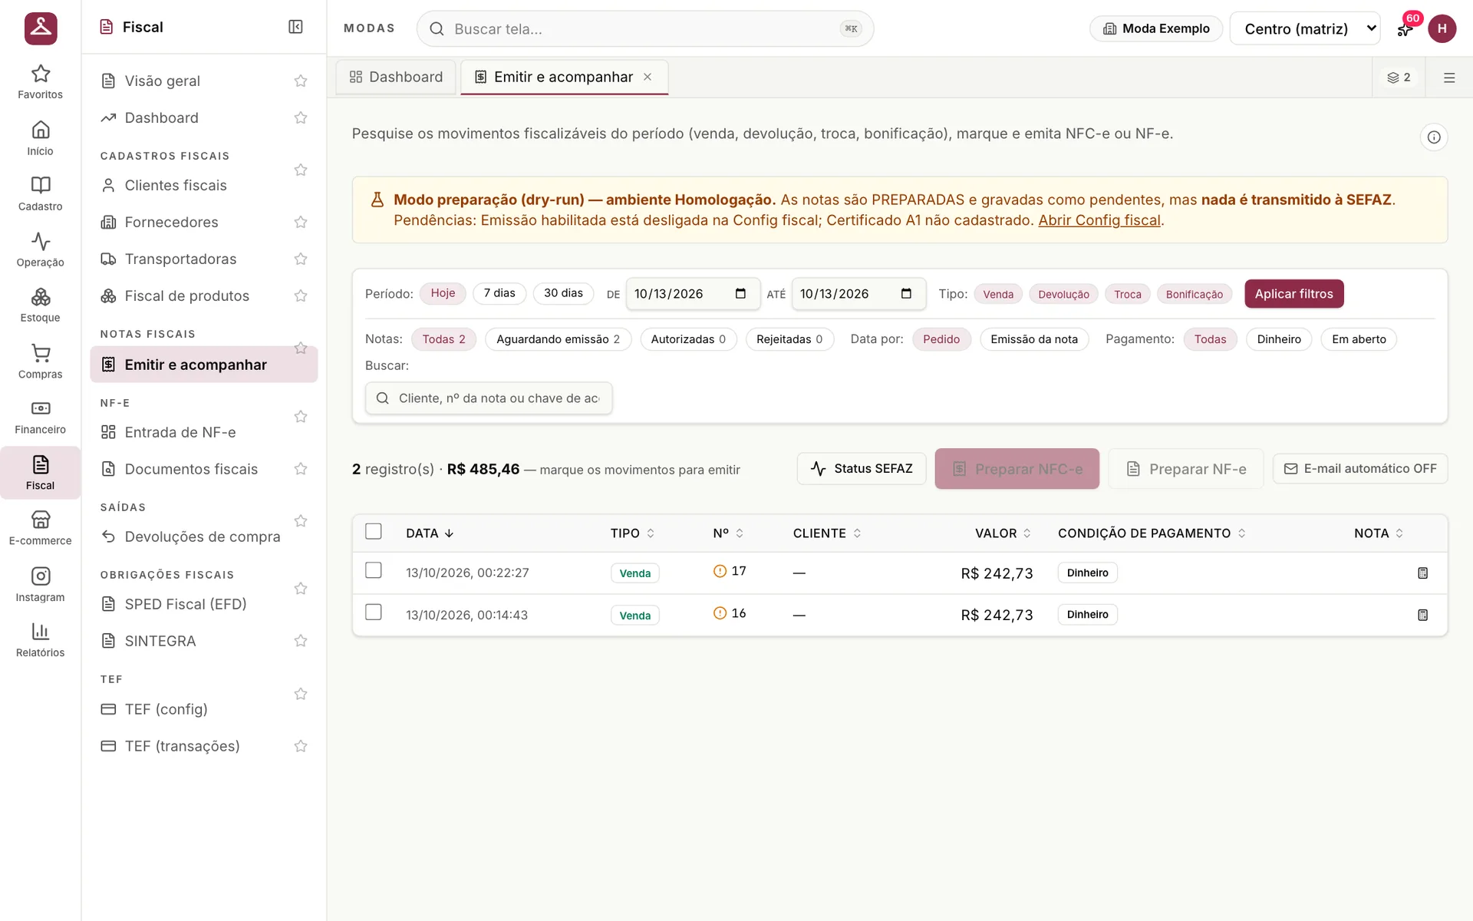Open the hamburger menu in tab bar
1473x921 pixels.
point(1448,78)
